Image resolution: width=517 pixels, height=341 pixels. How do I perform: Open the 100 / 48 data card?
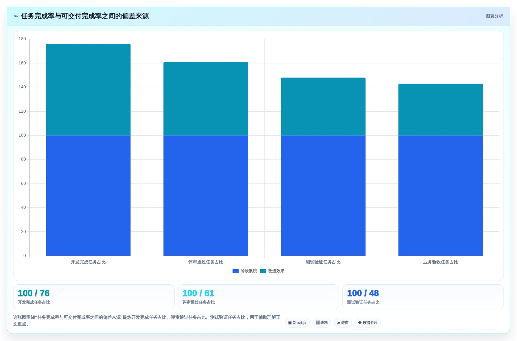pyautogui.click(x=423, y=297)
